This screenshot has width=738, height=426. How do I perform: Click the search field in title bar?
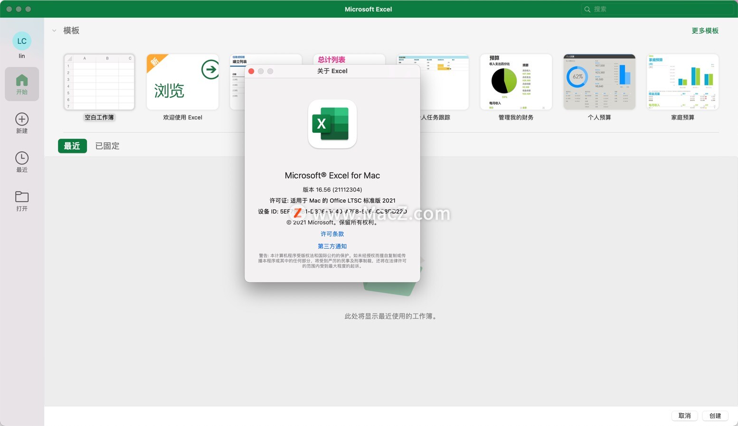(657, 9)
